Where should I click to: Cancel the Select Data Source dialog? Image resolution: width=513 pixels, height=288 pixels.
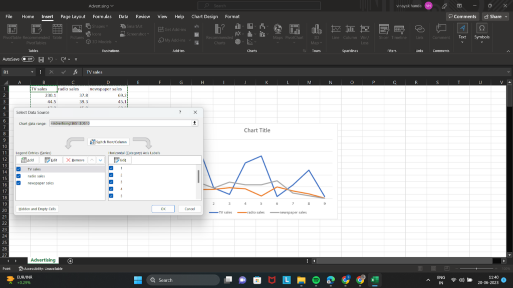point(189,209)
